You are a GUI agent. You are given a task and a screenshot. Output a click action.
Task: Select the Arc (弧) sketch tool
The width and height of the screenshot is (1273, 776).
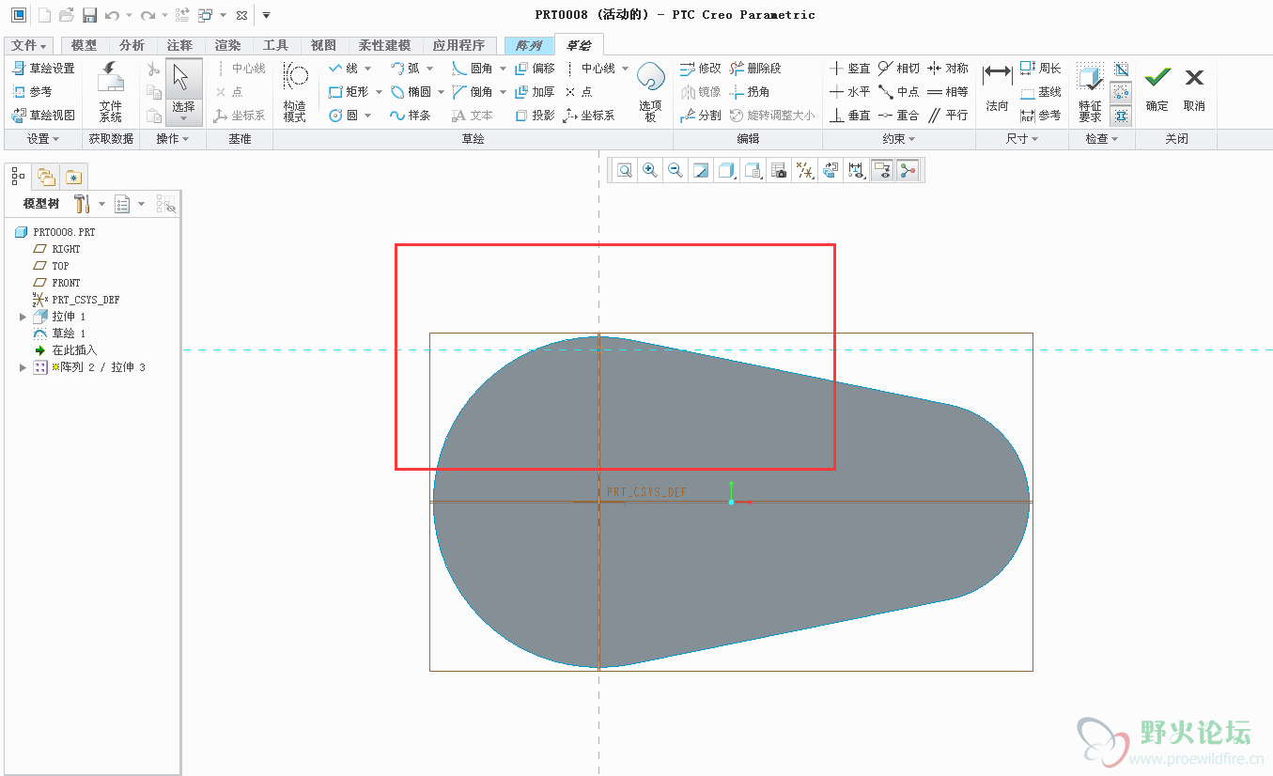[405, 69]
